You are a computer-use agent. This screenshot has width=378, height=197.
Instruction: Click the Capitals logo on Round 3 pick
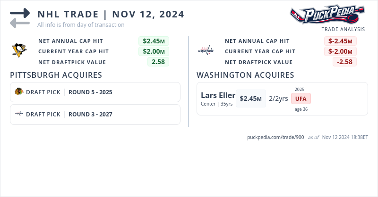point(19,114)
